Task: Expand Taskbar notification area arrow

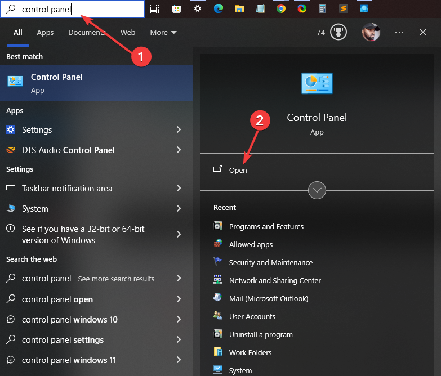Action: point(179,188)
